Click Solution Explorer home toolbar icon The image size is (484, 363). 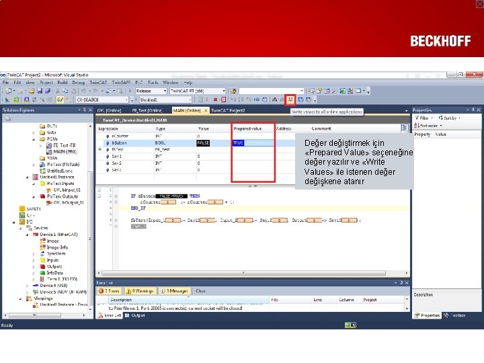click(7, 118)
